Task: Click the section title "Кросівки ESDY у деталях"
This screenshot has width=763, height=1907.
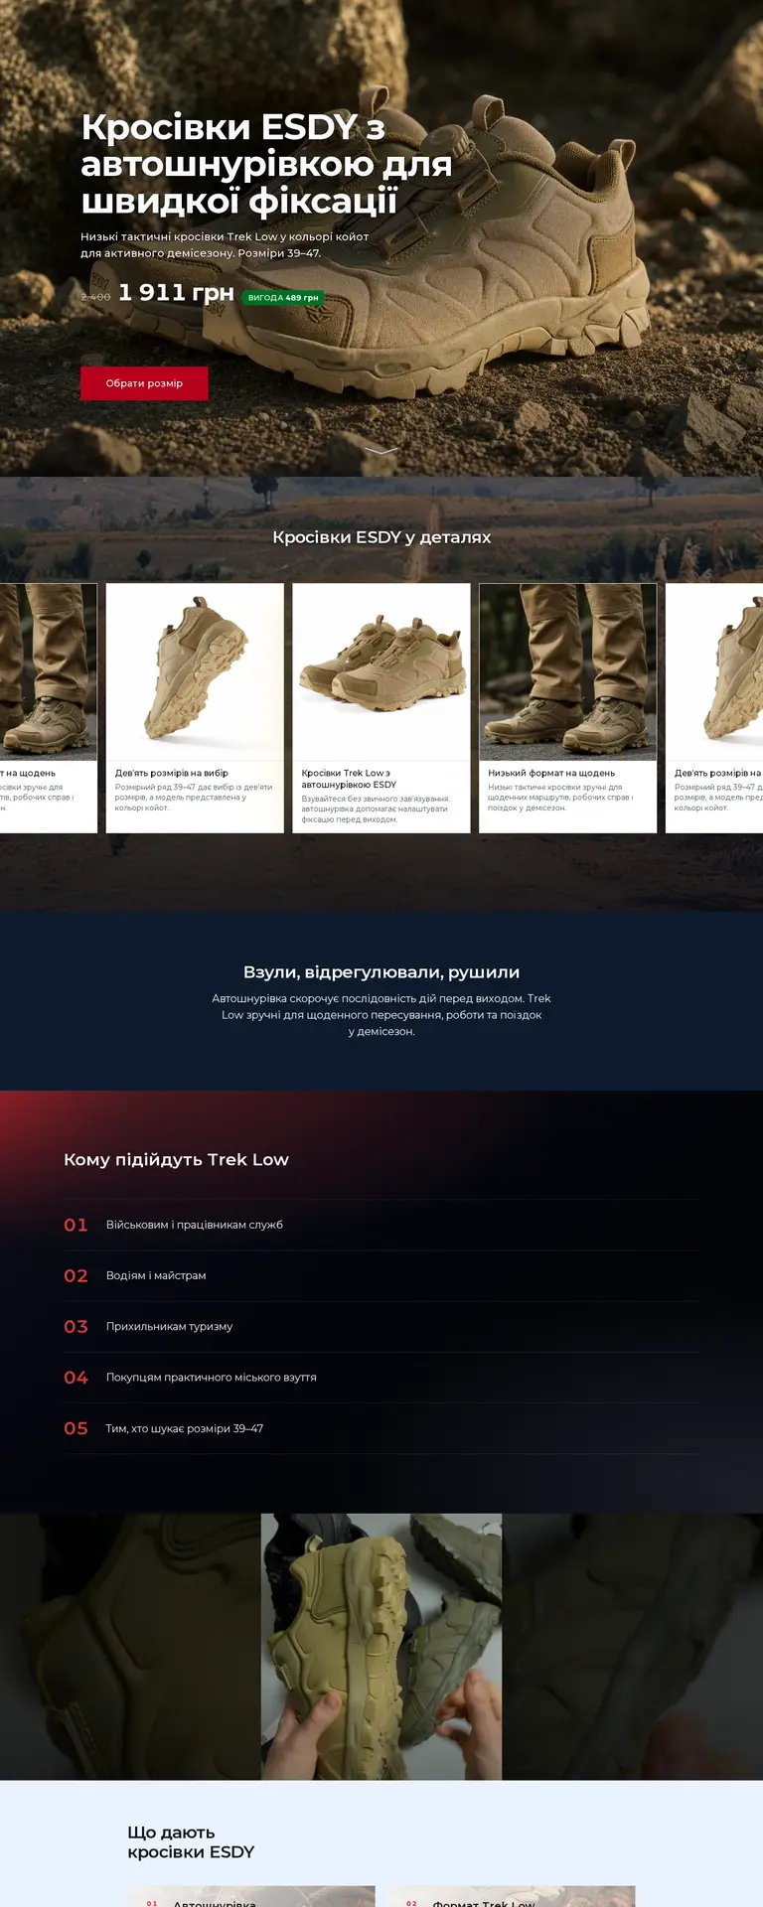Action: (381, 537)
